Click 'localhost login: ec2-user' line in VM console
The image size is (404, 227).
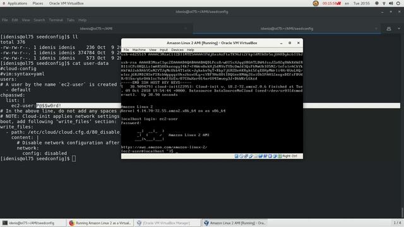point(150,119)
